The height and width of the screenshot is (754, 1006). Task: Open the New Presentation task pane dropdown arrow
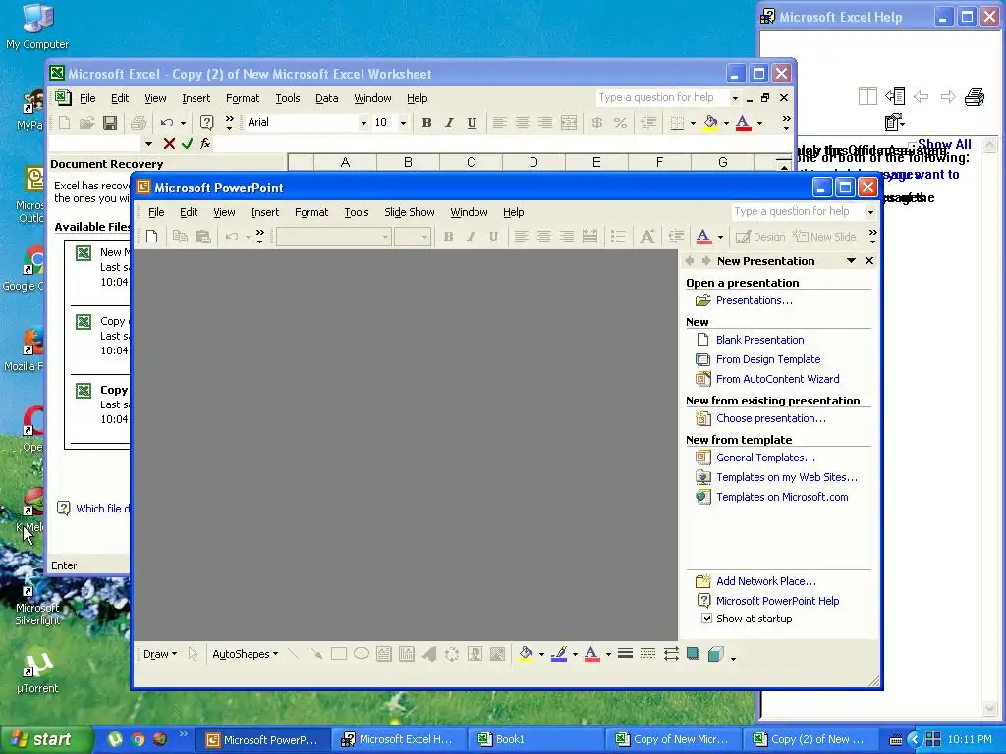coord(851,261)
